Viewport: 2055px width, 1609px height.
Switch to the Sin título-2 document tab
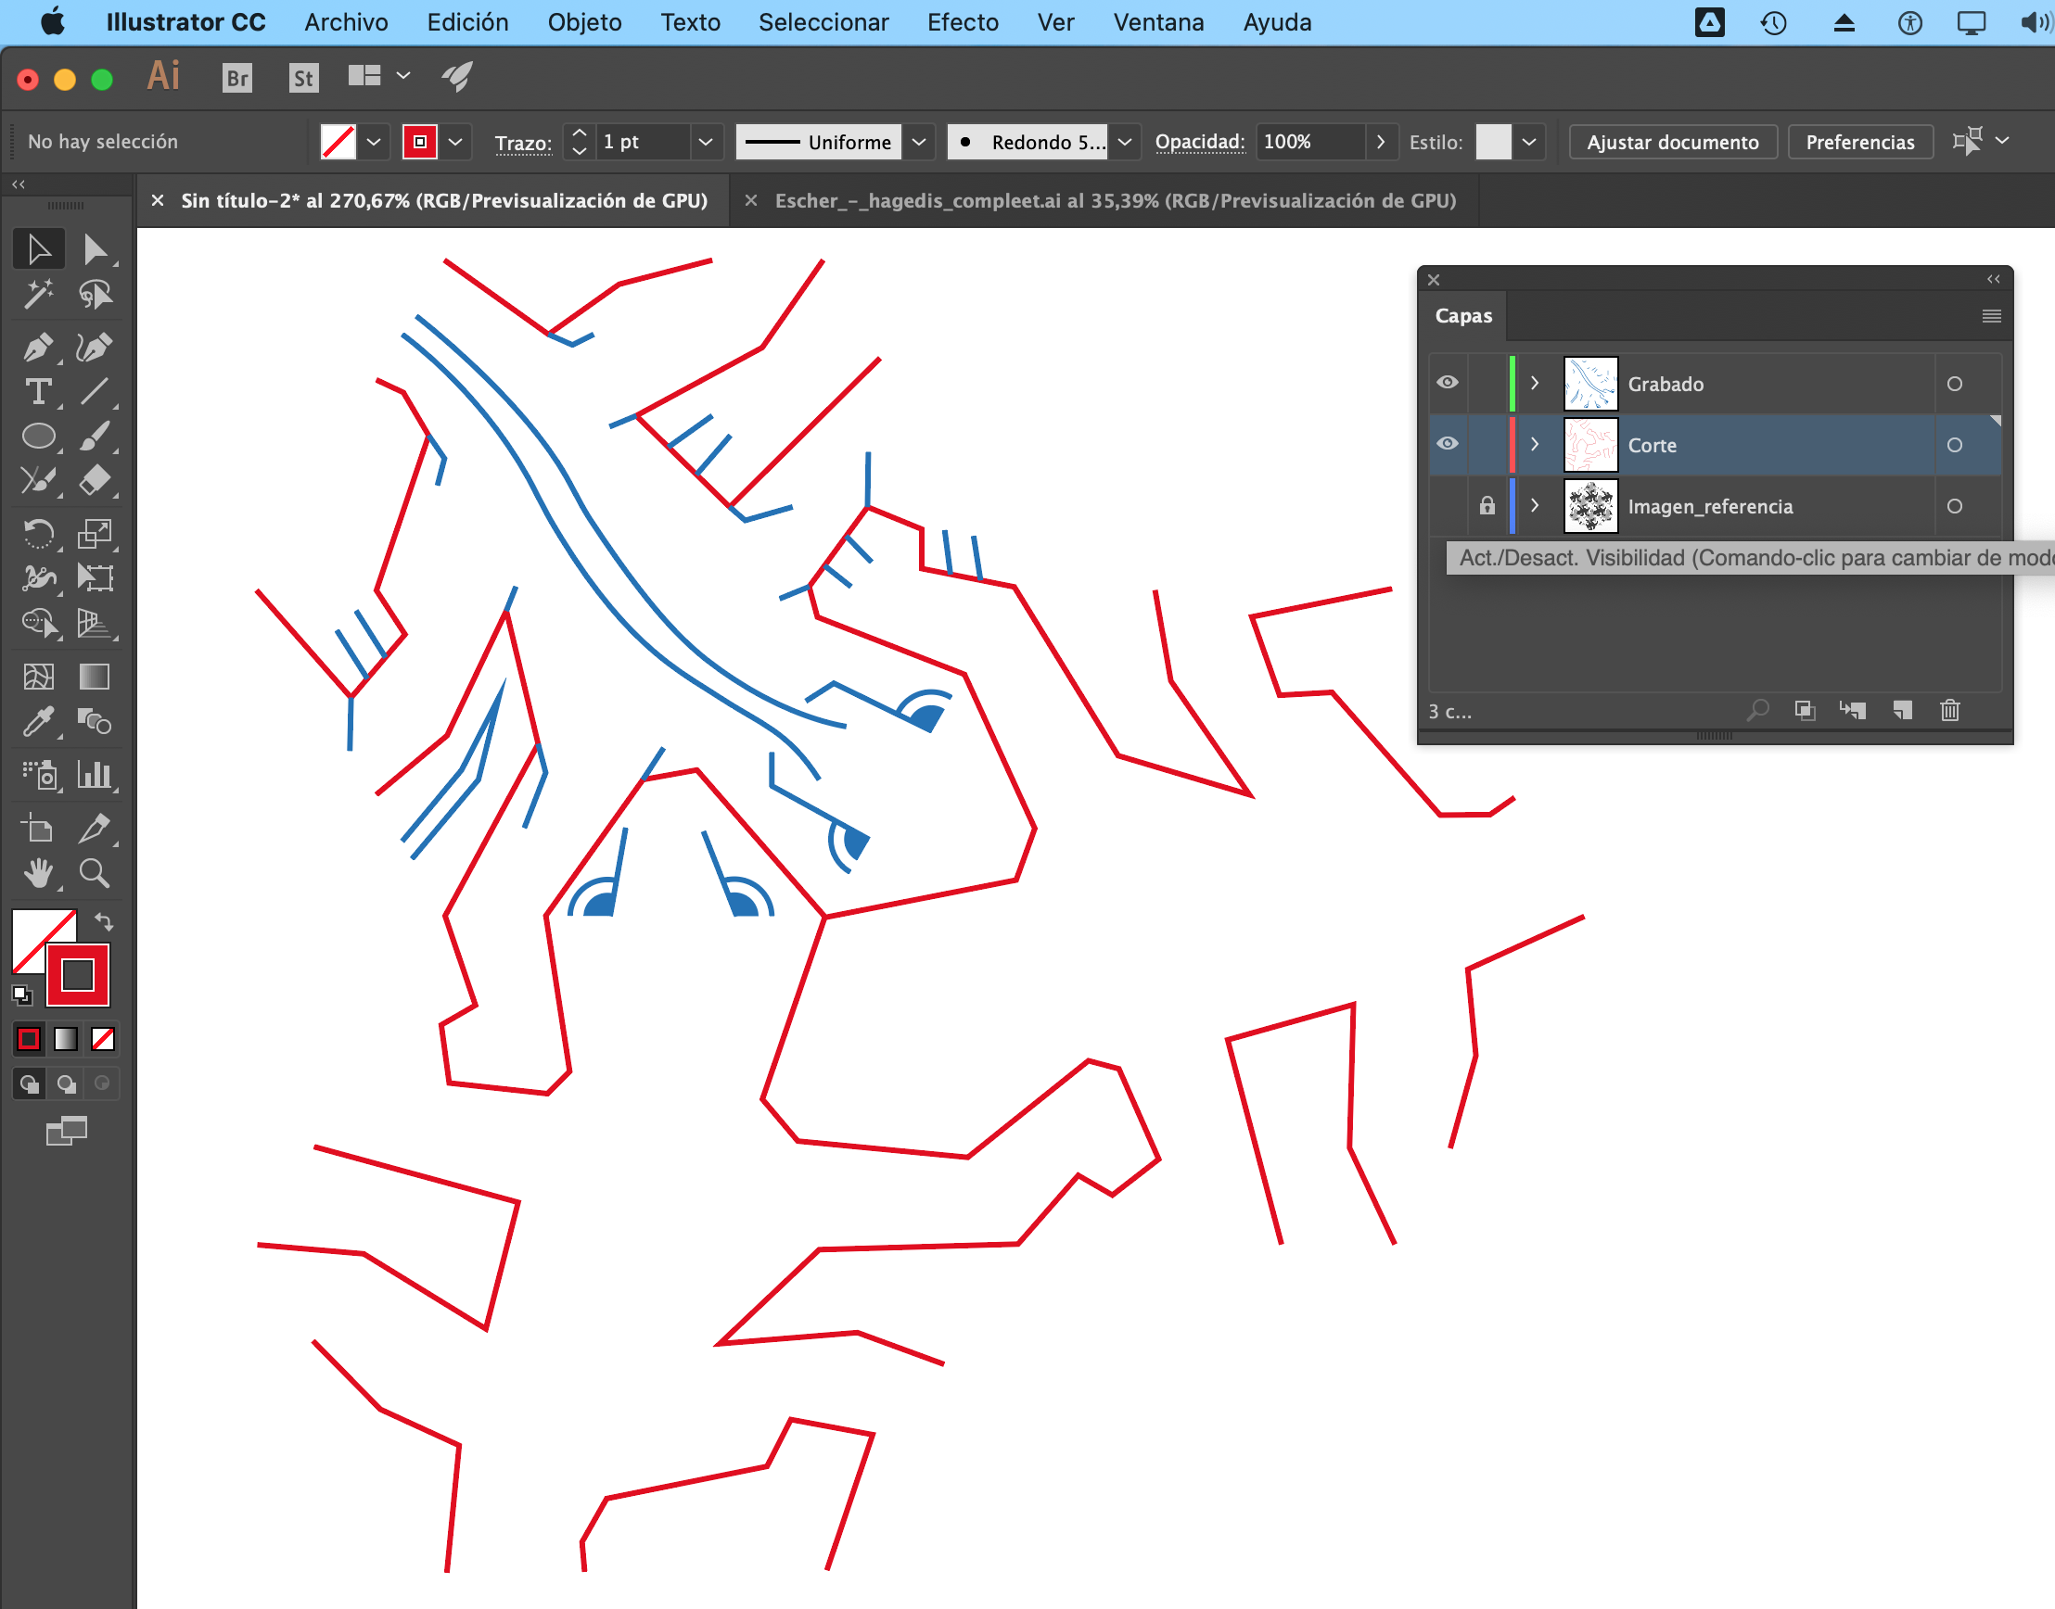[x=444, y=200]
